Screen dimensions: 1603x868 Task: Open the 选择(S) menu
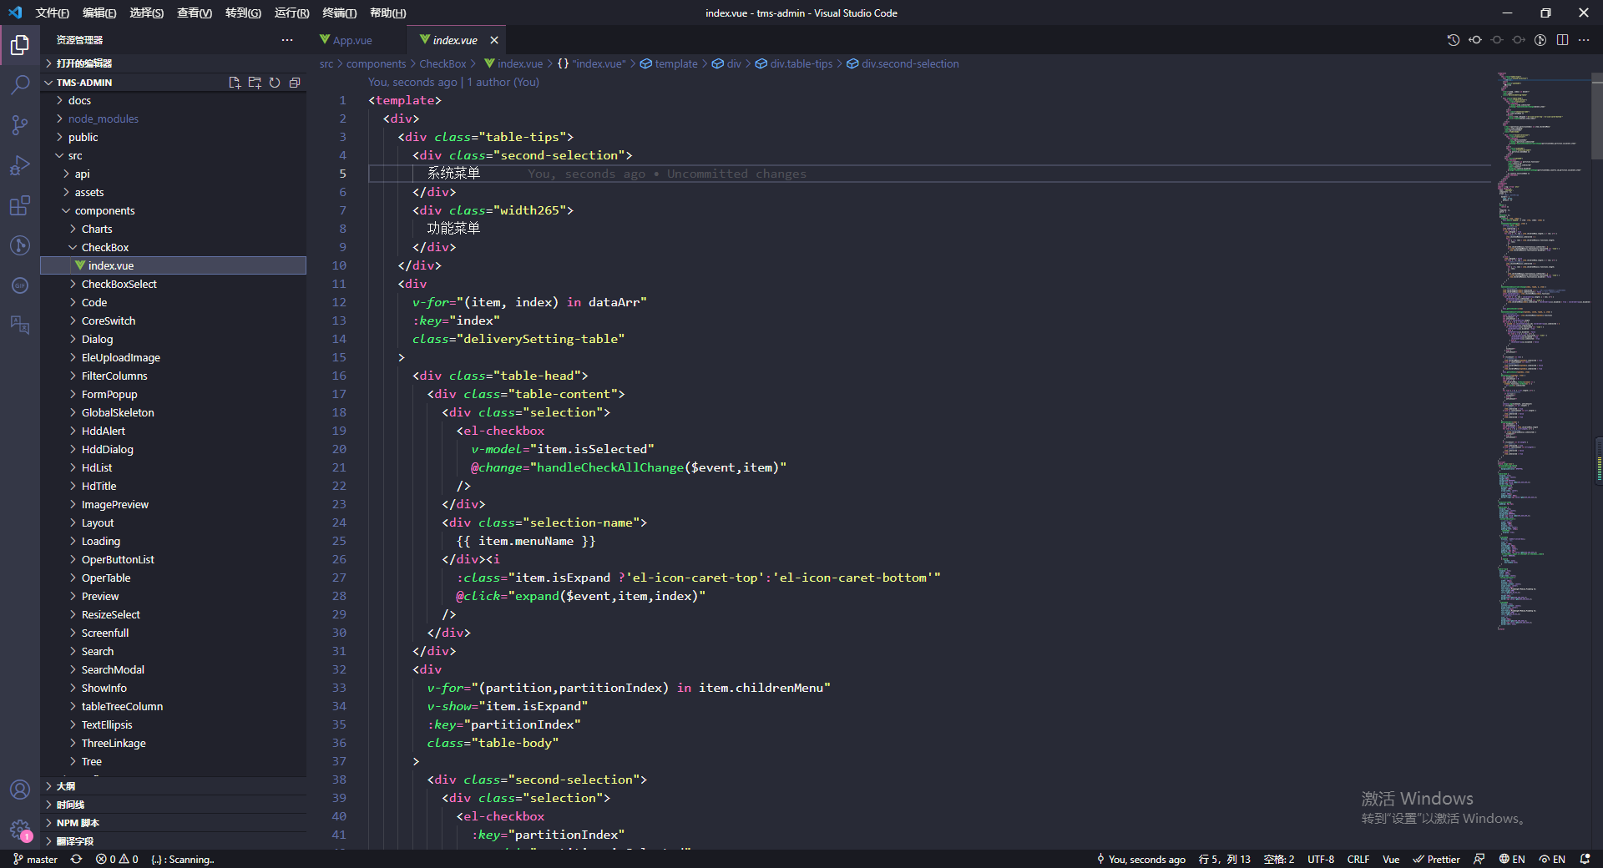pyautogui.click(x=147, y=13)
